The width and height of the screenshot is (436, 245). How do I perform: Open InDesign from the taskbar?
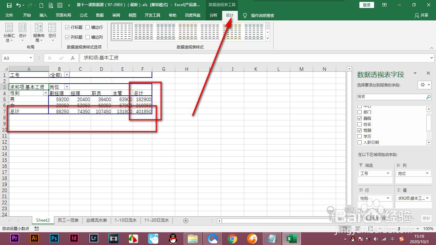[x=74, y=238]
